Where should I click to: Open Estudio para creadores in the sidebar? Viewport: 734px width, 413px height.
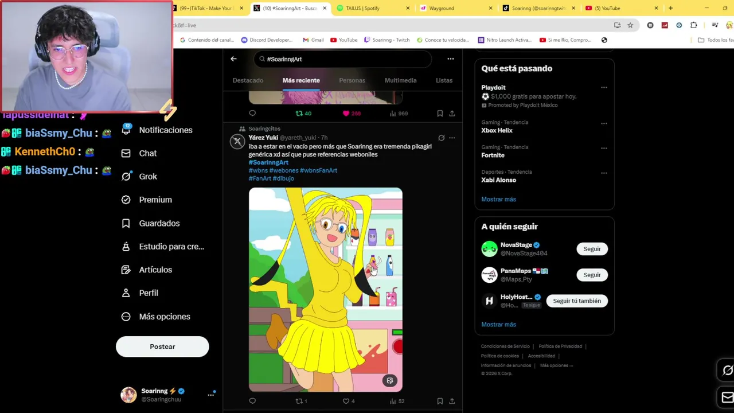tap(163, 247)
